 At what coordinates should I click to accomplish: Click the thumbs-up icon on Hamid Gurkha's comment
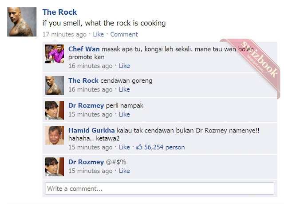click(139, 147)
